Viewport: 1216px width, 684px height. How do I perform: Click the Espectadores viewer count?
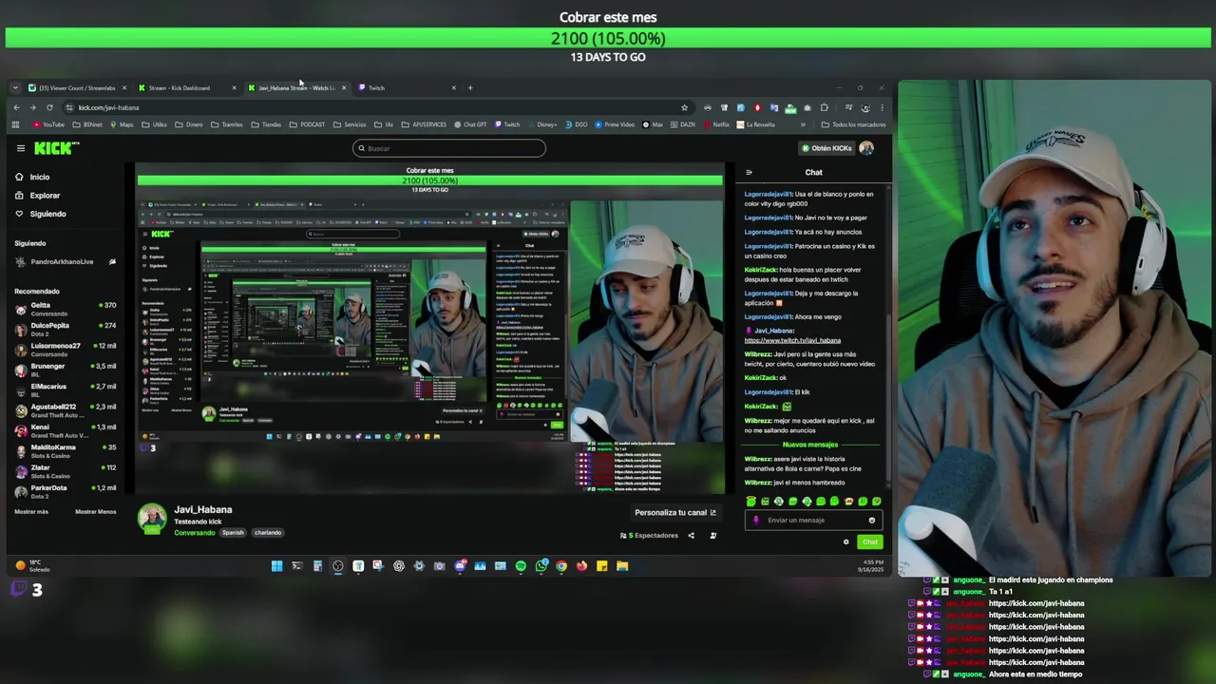point(651,536)
